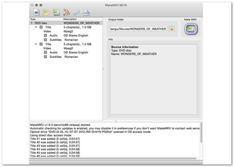Click 'Source information' heading
This screenshot has width=234, height=167.
point(125,47)
